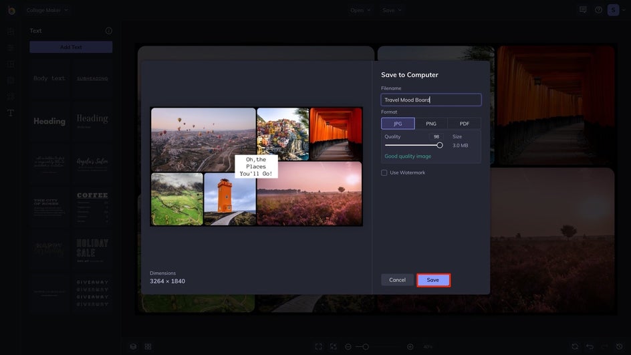631x355 pixels.
Task: Click the undo arrow icon
Action: point(590,346)
